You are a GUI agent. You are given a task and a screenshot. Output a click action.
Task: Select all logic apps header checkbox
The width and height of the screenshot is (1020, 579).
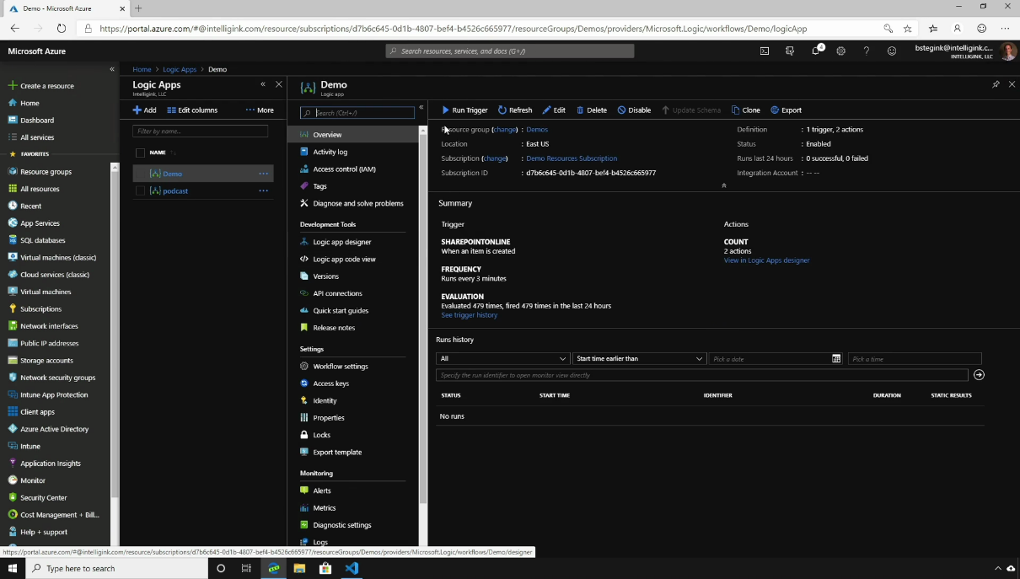click(x=141, y=153)
